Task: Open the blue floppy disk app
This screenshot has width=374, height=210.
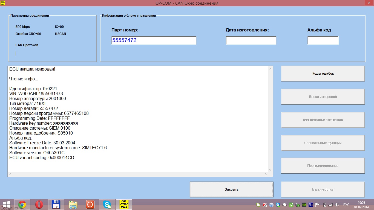Action: click(56, 205)
